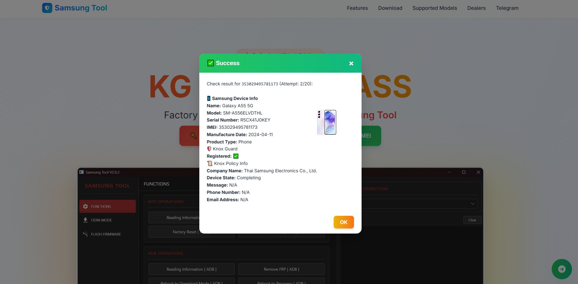Click the Knox Guard shield icon
Image resolution: width=578 pixels, height=284 pixels.
(209, 149)
